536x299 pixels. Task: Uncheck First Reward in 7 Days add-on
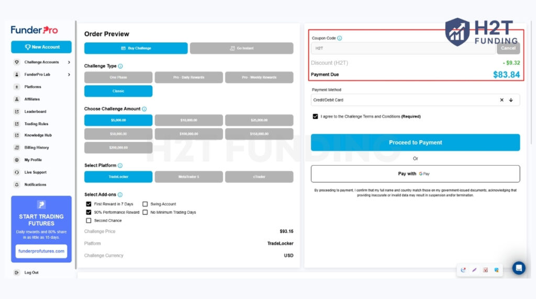(88, 204)
